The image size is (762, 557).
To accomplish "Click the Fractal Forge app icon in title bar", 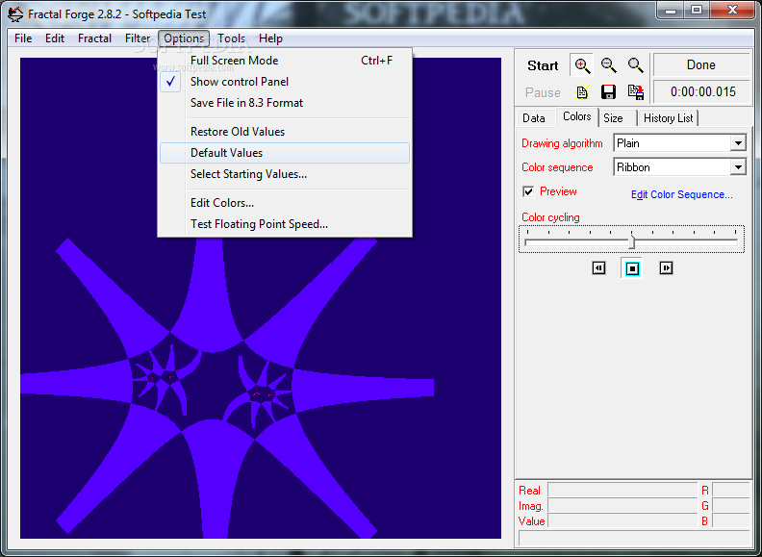I will (15, 14).
